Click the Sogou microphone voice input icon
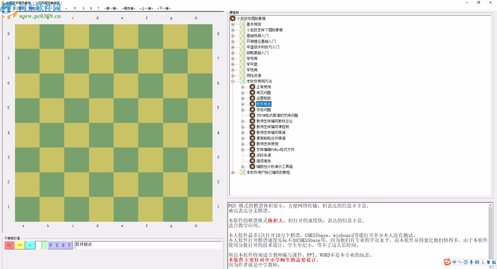Image resolution: width=497 pixels, height=269 pixels. pyautogui.click(x=471, y=262)
